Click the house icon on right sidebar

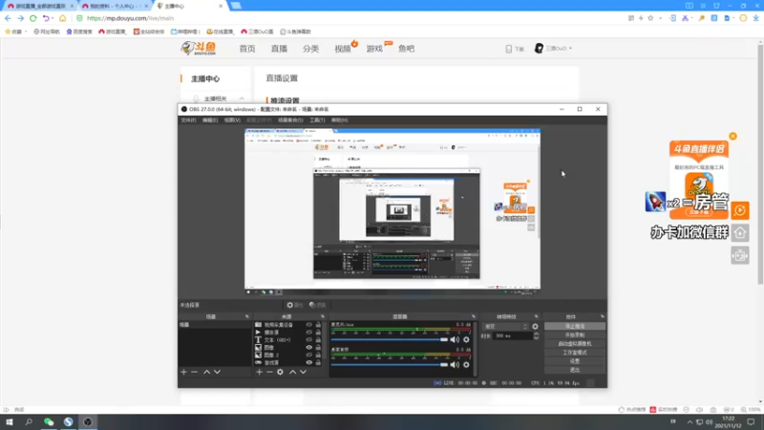pyautogui.click(x=740, y=233)
